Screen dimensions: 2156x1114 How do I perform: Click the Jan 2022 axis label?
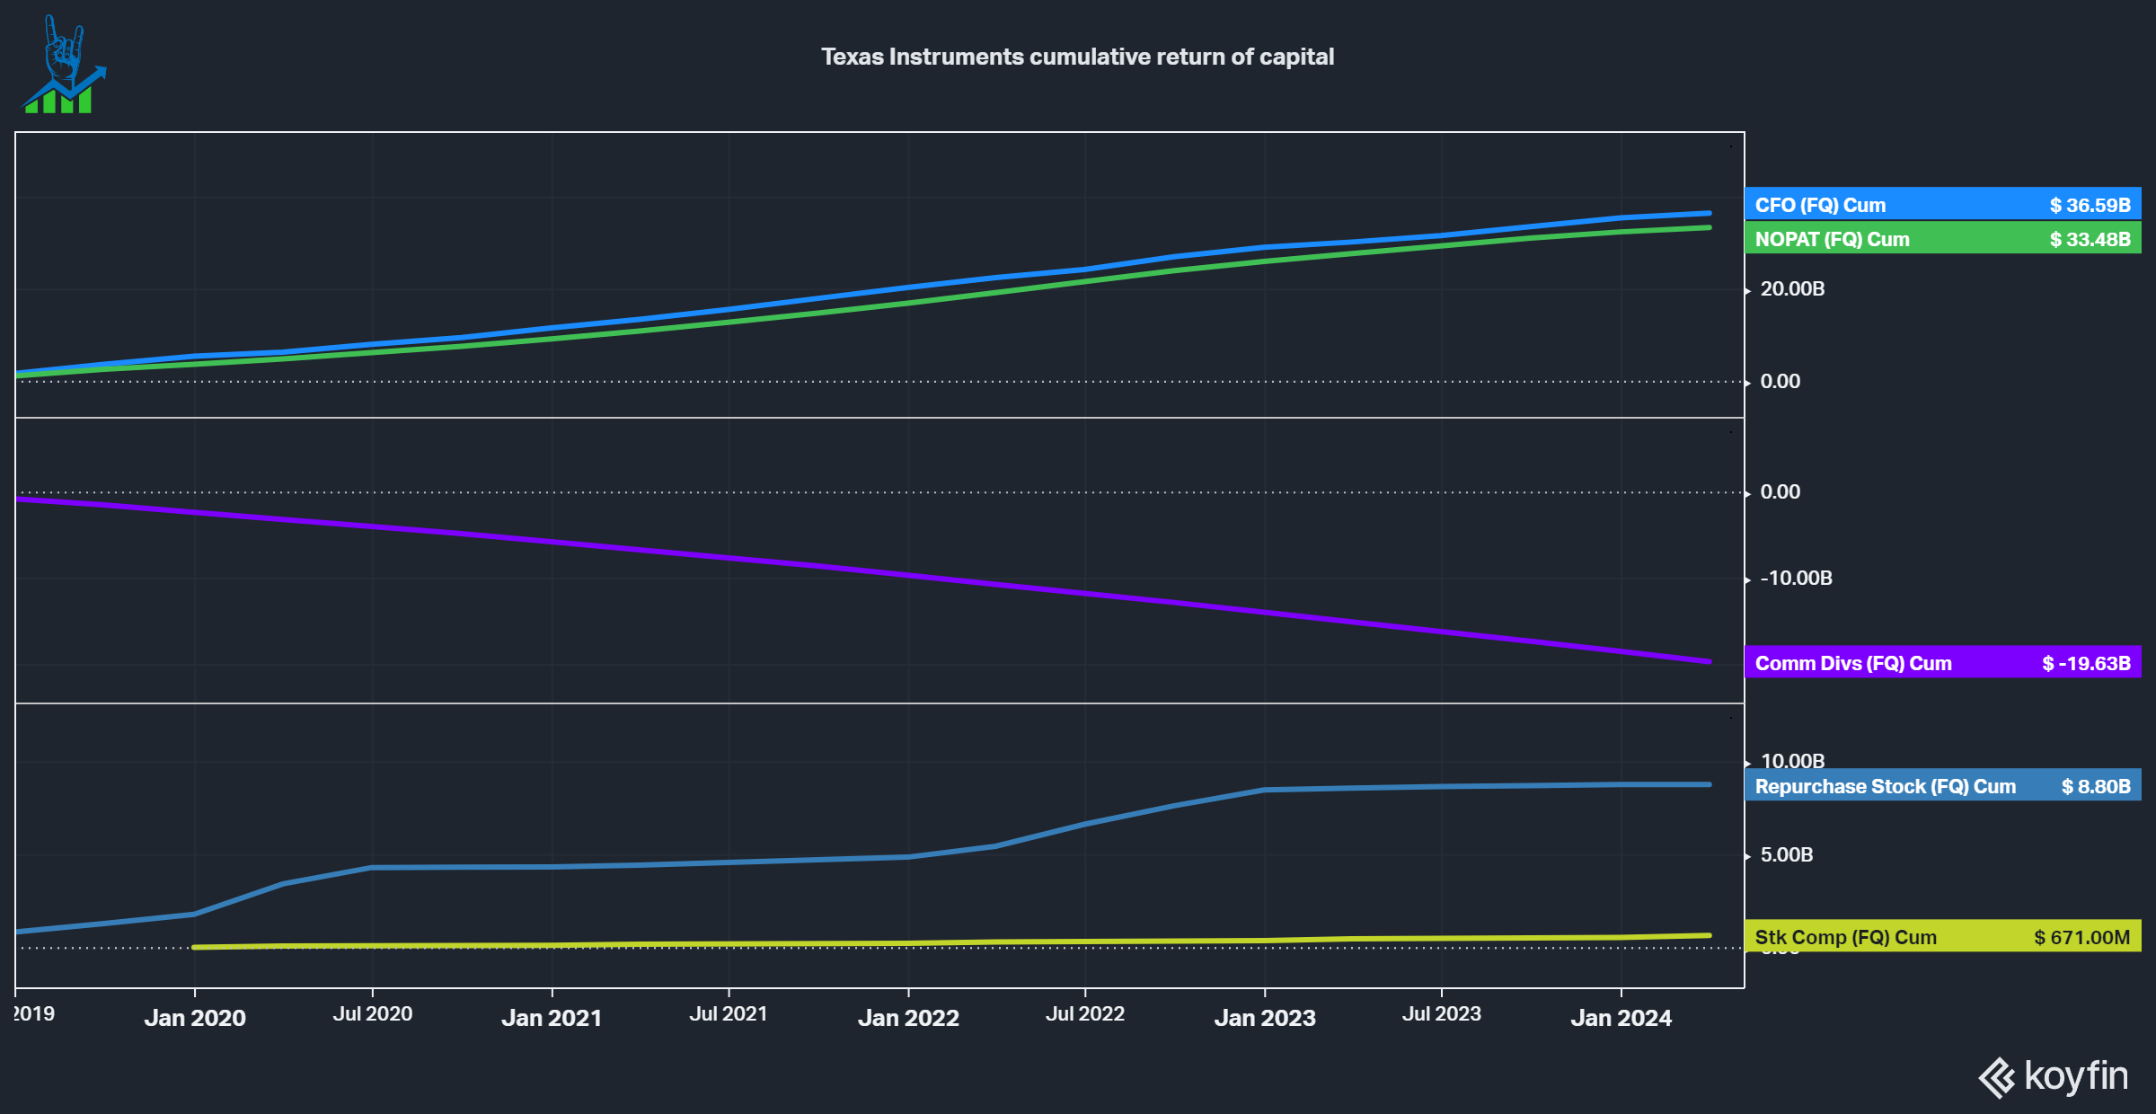click(x=908, y=1018)
